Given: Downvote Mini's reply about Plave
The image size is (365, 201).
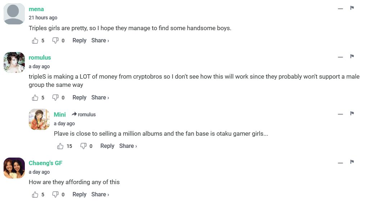Looking at the screenshot, I should [83, 146].
